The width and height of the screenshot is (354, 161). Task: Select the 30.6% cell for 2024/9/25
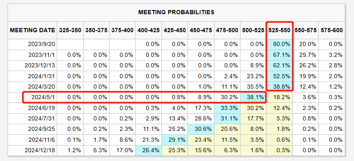click(201, 129)
